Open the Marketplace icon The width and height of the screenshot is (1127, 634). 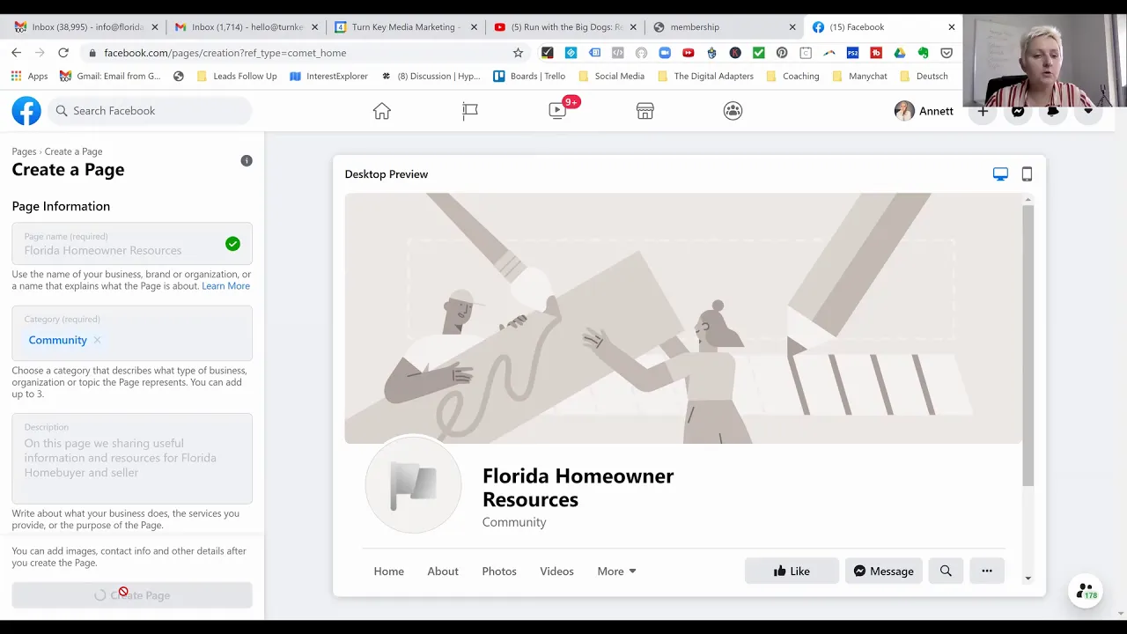point(645,111)
